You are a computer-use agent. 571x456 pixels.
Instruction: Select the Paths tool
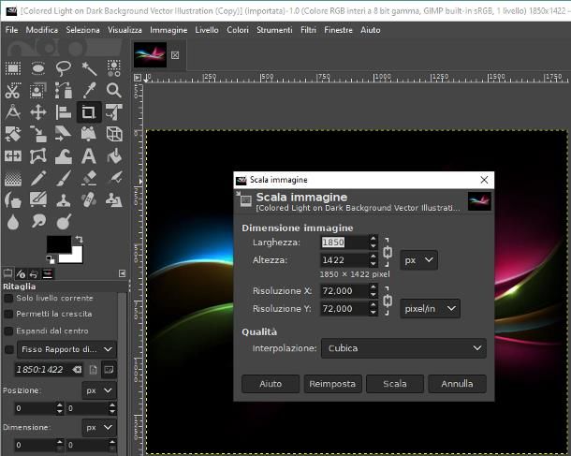(x=64, y=90)
